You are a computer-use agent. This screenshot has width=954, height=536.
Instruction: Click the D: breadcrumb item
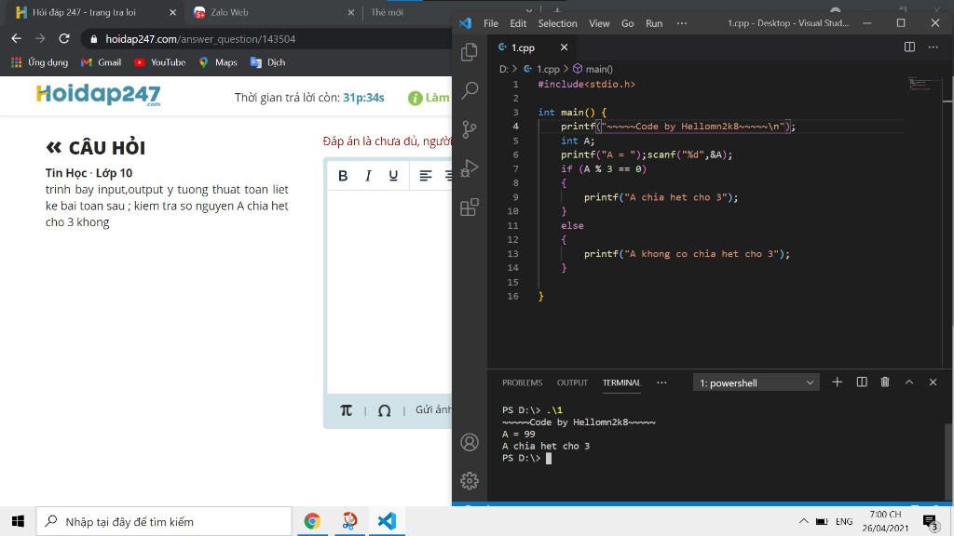click(504, 69)
